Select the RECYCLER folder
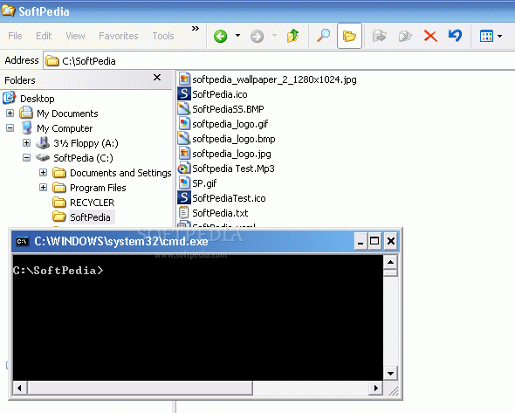This screenshot has height=413, width=515. [x=92, y=203]
